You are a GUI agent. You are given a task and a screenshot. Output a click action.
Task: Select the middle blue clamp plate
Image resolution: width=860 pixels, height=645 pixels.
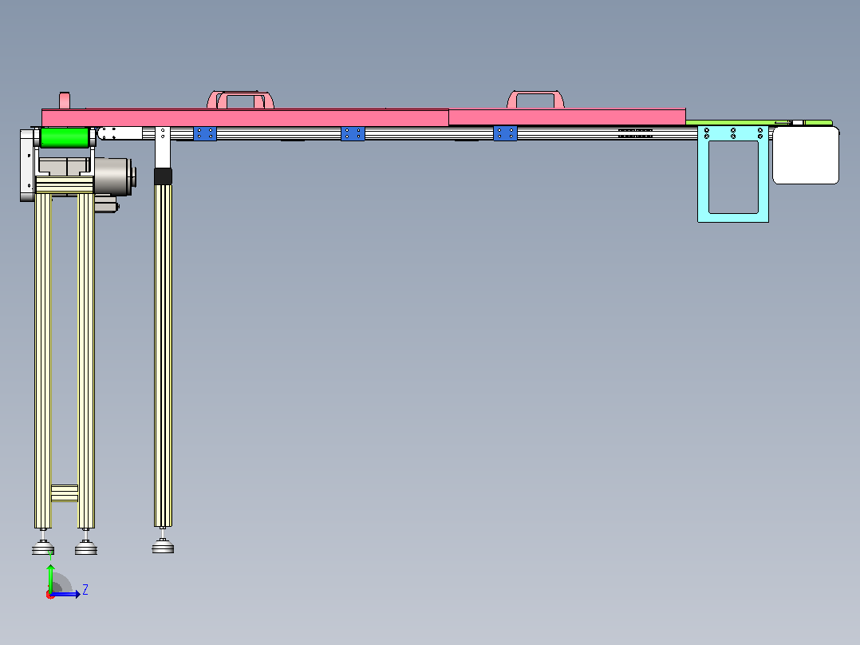click(x=353, y=133)
